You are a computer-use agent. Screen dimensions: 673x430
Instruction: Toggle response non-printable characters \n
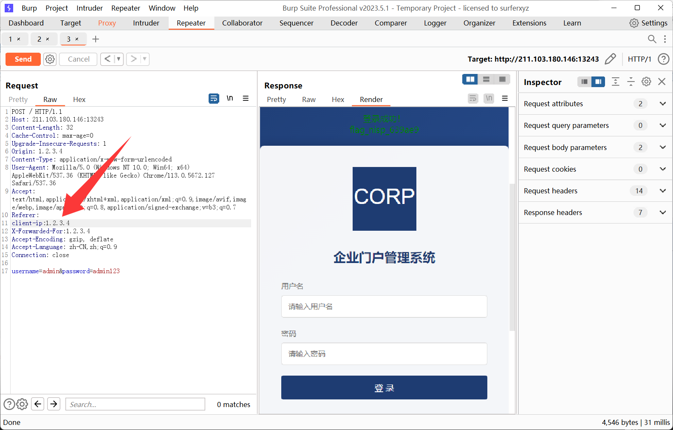489,99
